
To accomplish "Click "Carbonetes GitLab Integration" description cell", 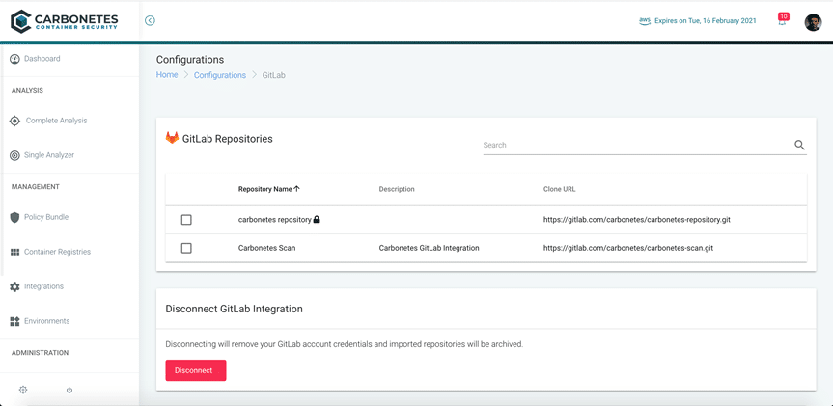I will (x=430, y=248).
